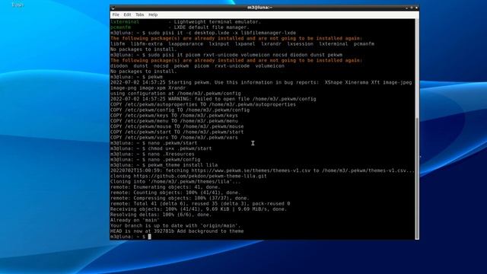This screenshot has height=274, width=487.
Task: Click 'diodon dunst nocsd pekwm' package list line
Action: (x=197, y=66)
